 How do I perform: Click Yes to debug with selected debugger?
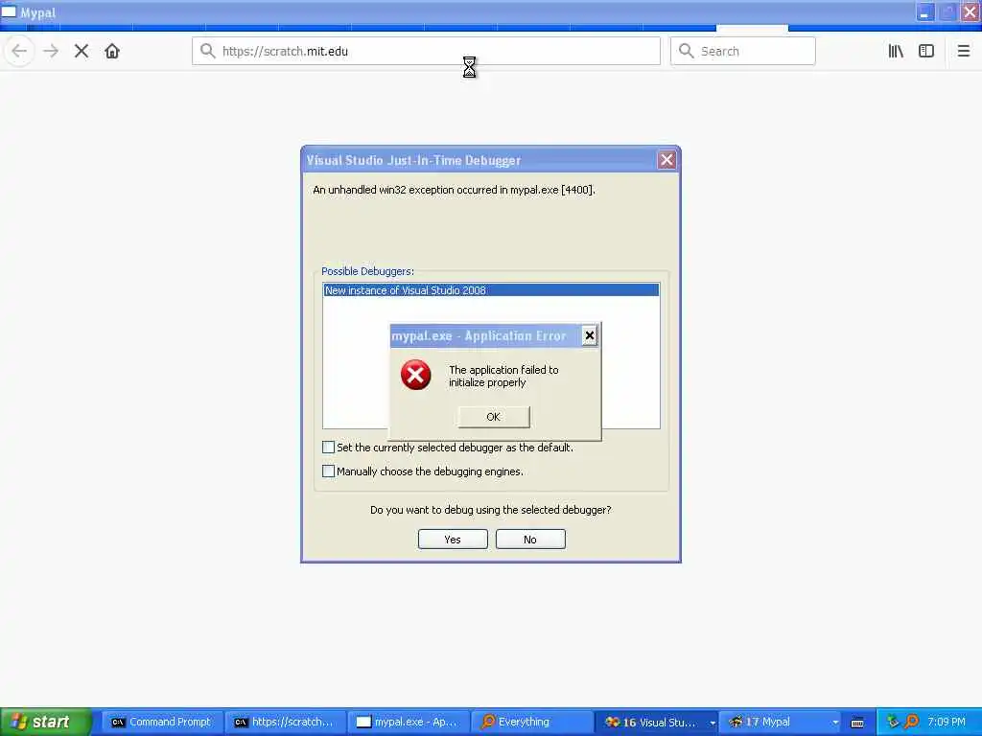pos(453,539)
